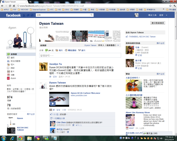This screenshot has height=141, width=177.
Task: Open 可希 profile photo
Action: click(130, 50)
